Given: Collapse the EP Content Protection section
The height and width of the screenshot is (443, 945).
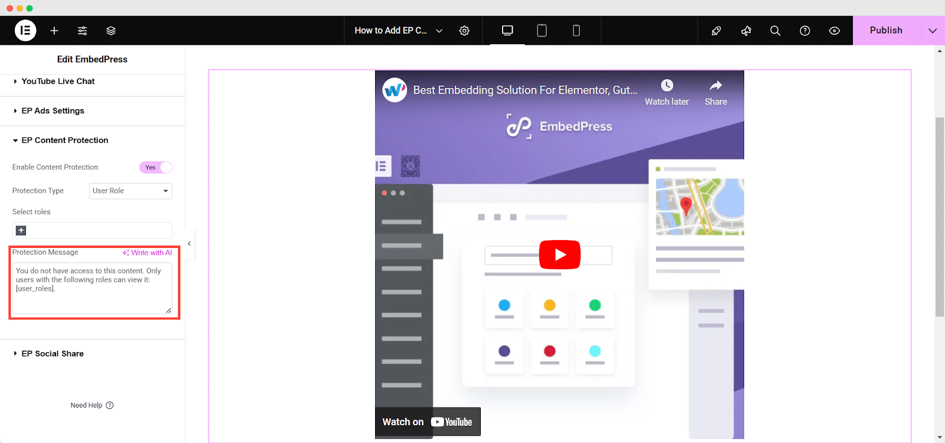Looking at the screenshot, I should [92, 140].
